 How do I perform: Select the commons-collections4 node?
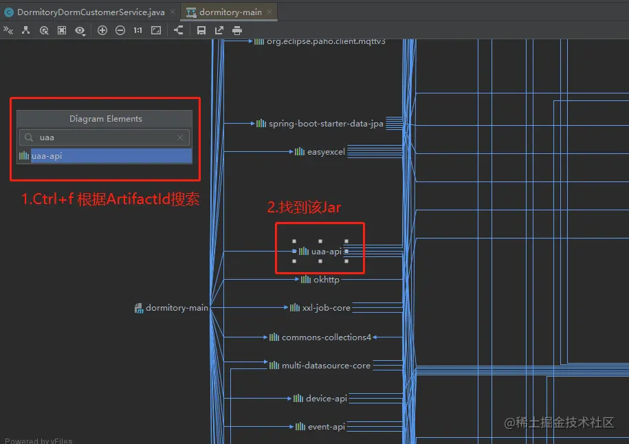[x=320, y=337]
